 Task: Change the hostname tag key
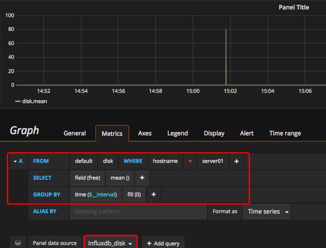[165, 161]
